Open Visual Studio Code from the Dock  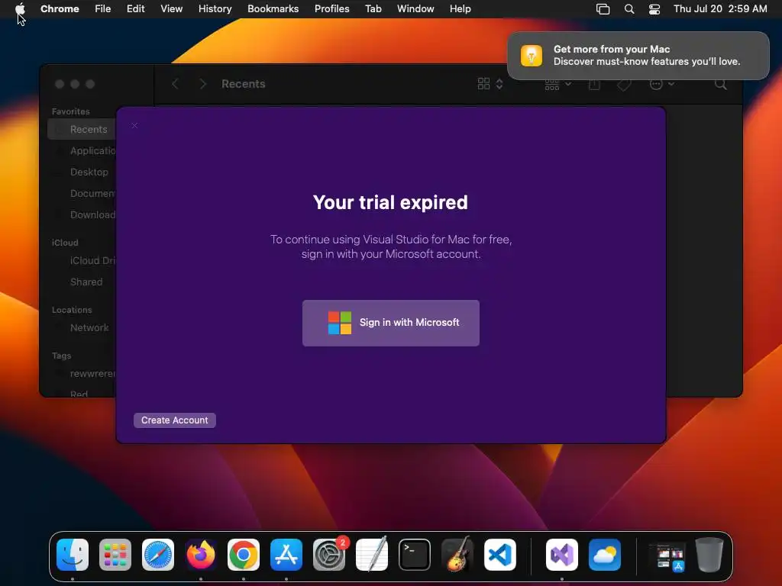pyautogui.click(x=500, y=555)
